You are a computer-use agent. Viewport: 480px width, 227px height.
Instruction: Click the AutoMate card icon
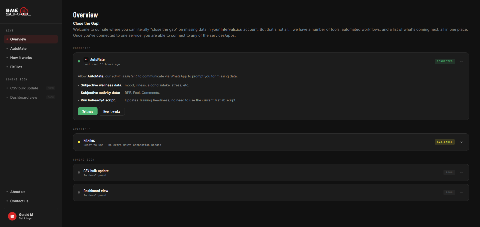coord(86,59)
